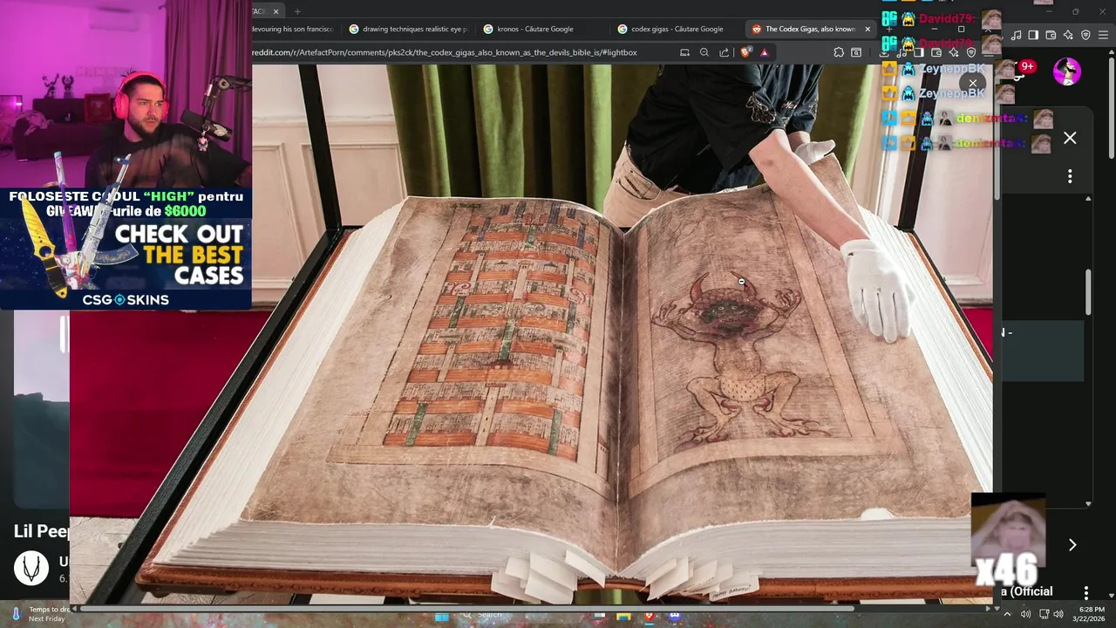Open the Brave browser taskbar icon
This screenshot has width=1116, height=628.
[650, 616]
